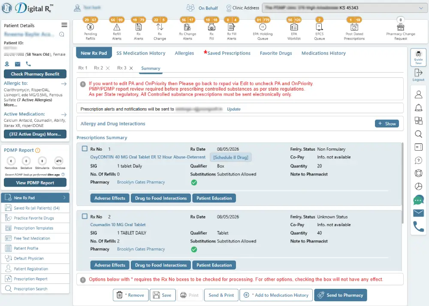Click Drug to Food Interactions for Rx 1
Screen dimensions: 429x306
pos(161,198)
